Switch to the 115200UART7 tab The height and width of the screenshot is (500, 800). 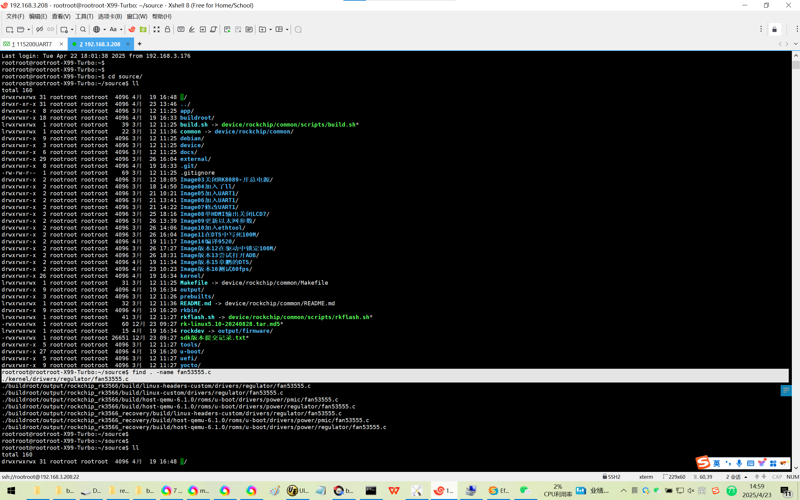pyautogui.click(x=32, y=44)
